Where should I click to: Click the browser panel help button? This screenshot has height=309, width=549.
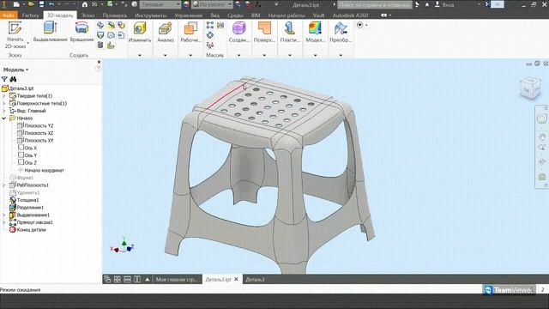(x=98, y=69)
